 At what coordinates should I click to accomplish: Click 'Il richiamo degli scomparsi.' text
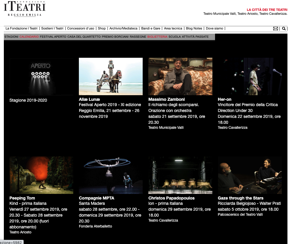click(x=174, y=105)
